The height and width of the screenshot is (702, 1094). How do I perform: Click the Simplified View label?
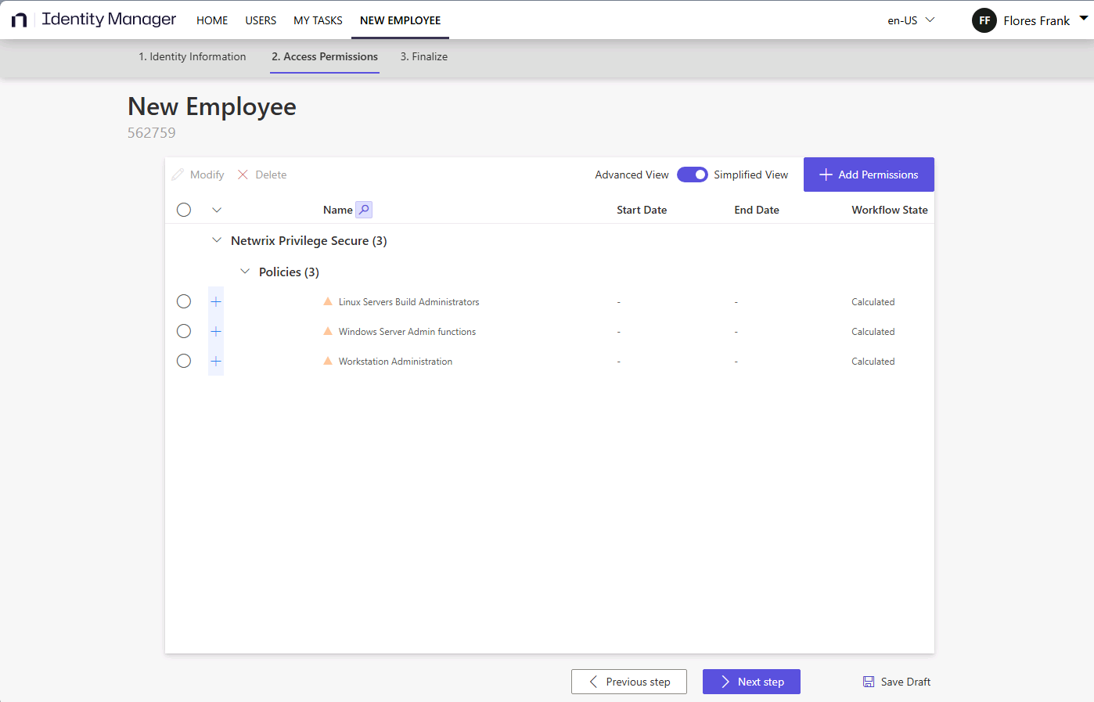click(x=750, y=175)
